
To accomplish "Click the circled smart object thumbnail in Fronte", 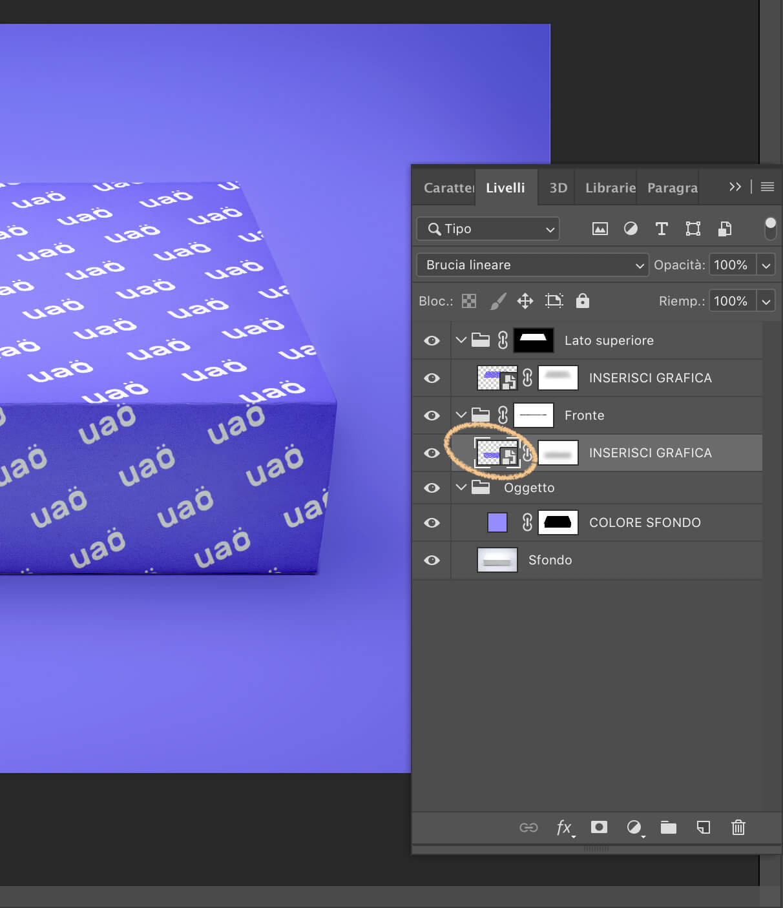I will (x=496, y=453).
